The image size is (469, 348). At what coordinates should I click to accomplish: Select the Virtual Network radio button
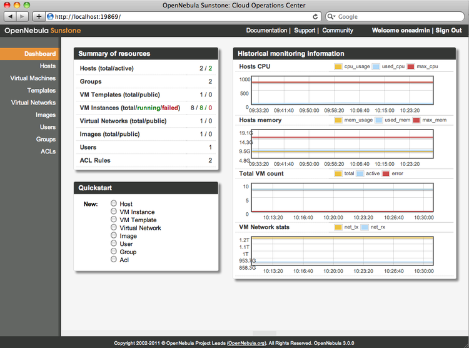pos(114,227)
